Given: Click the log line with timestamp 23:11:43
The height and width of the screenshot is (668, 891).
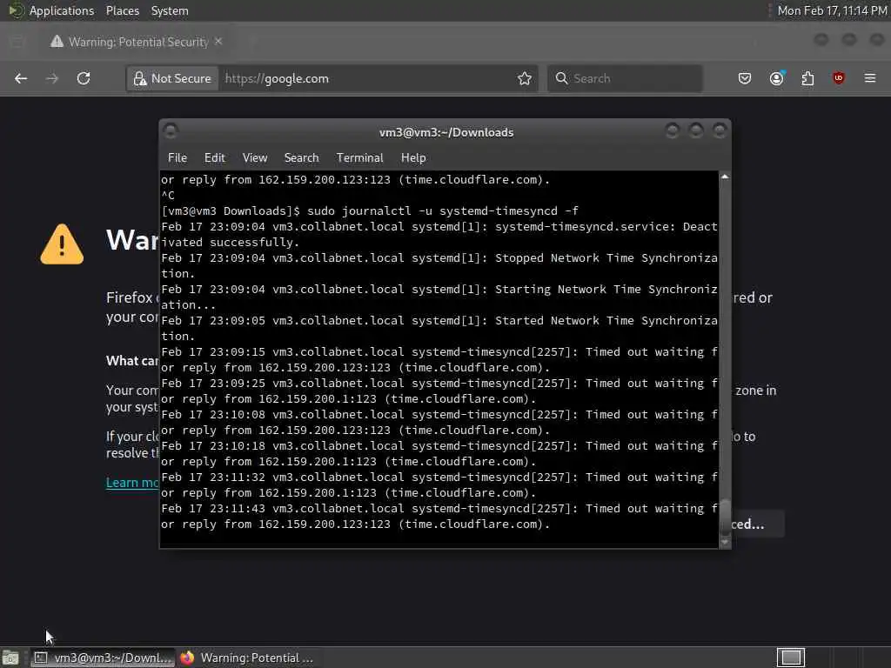Looking at the screenshot, I should pos(439,517).
